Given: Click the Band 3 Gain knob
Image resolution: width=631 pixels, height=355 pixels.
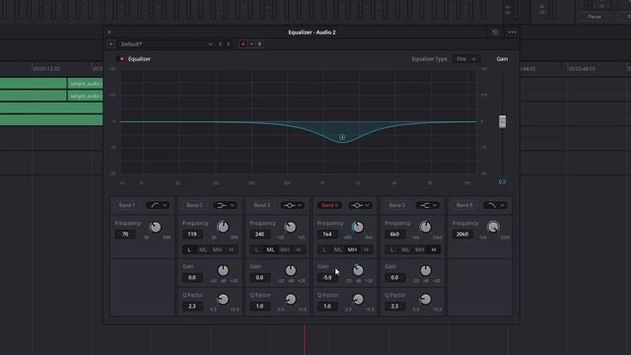Looking at the screenshot, I should [291, 270].
